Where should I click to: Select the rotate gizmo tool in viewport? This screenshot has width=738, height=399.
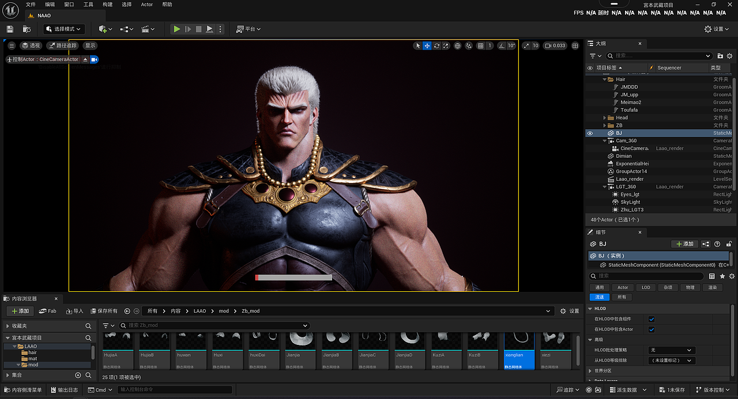[437, 45]
